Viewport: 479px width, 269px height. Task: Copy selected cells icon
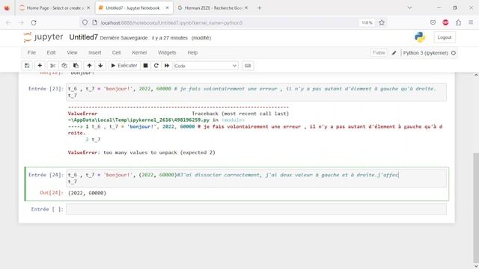pyautogui.click(x=64, y=66)
